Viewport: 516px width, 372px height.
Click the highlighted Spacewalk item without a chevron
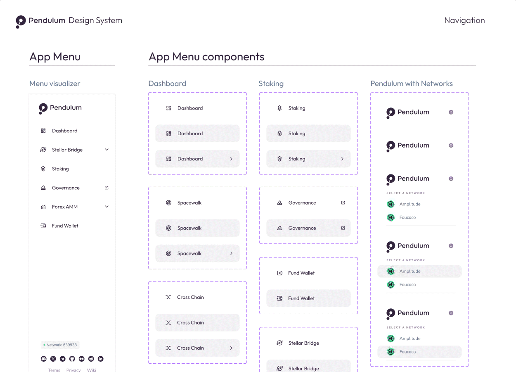(197, 228)
